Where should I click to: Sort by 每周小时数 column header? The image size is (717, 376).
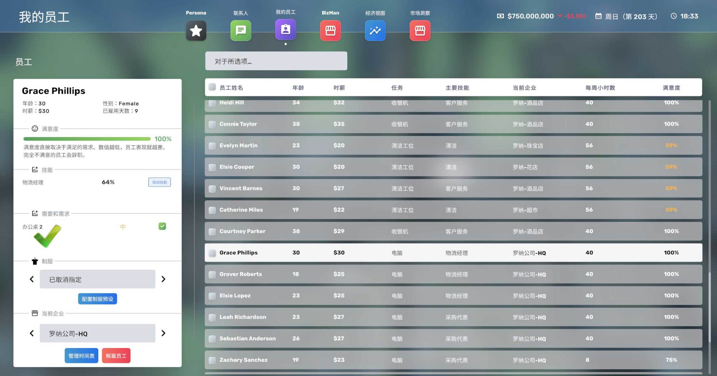click(x=600, y=88)
